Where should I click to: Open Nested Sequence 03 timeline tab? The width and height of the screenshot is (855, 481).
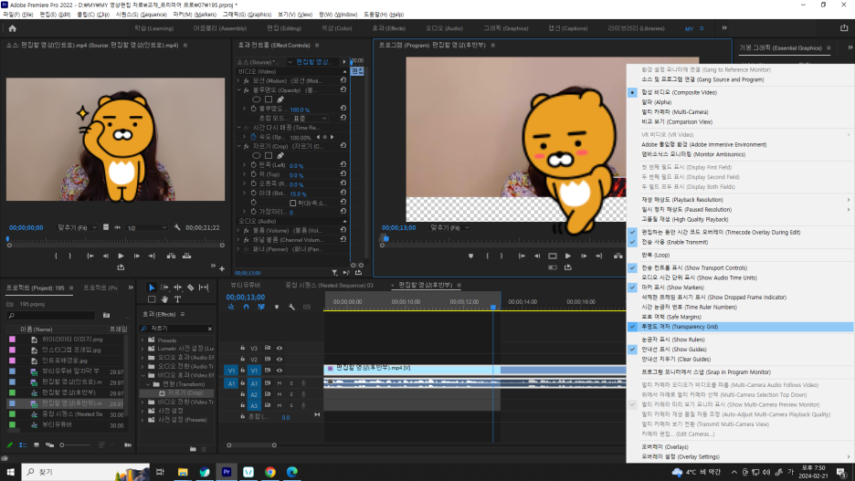(x=329, y=286)
